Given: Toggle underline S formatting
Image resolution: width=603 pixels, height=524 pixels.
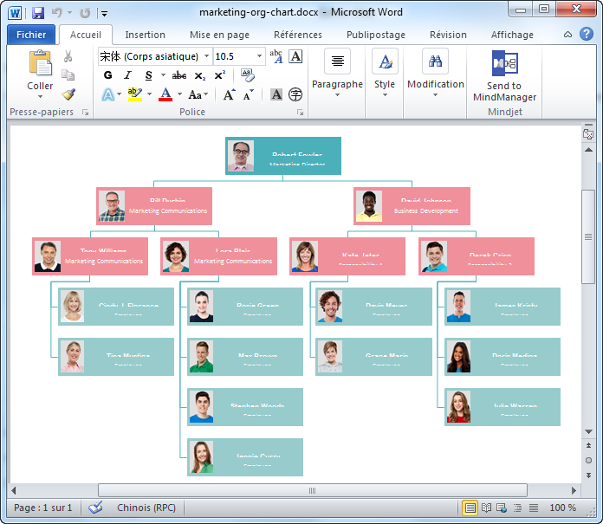Looking at the screenshot, I should [x=149, y=75].
